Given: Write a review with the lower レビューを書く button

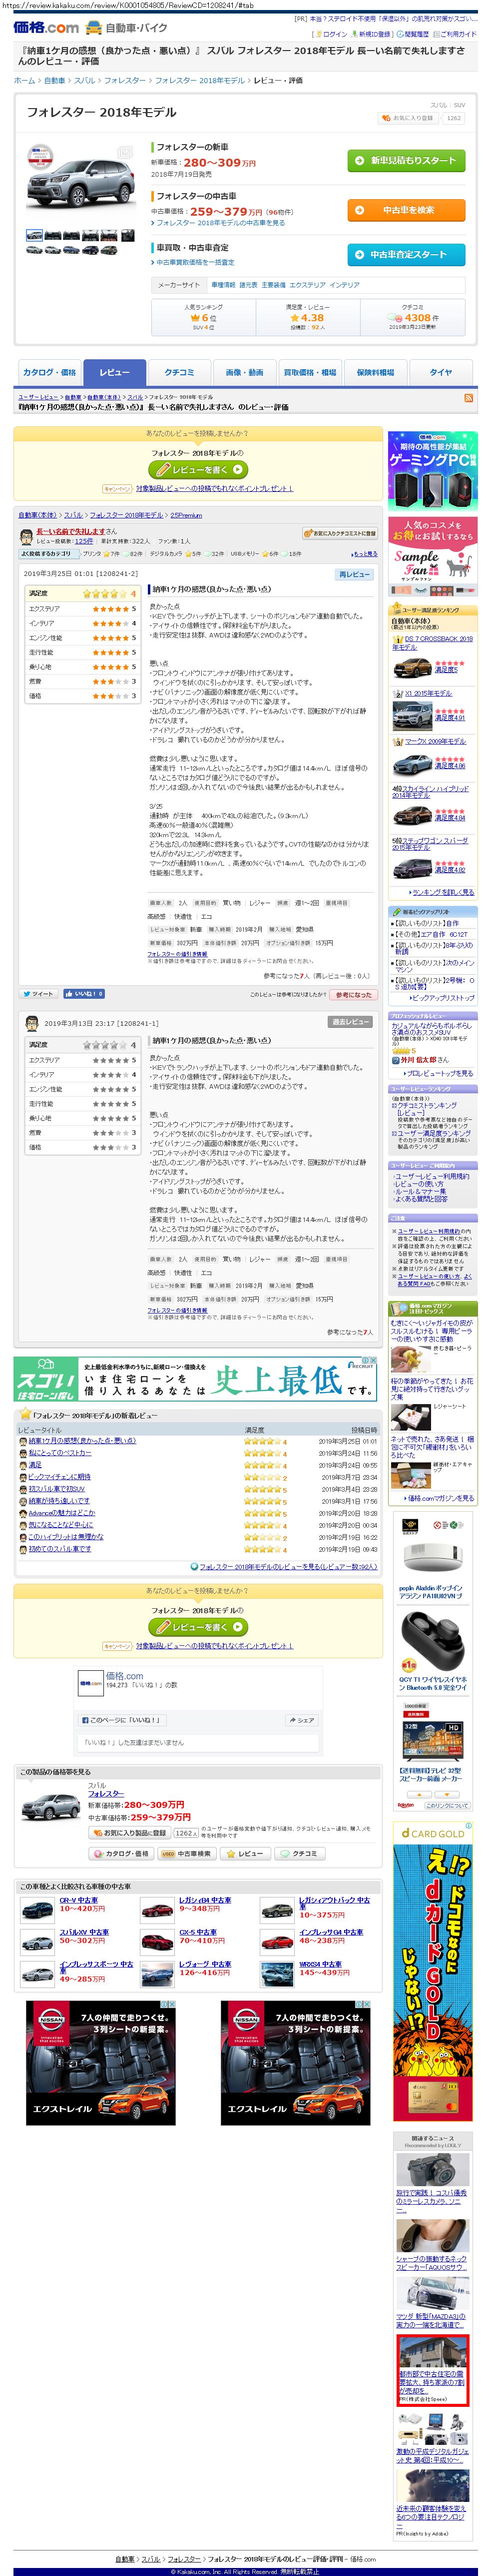Looking at the screenshot, I should (198, 1627).
